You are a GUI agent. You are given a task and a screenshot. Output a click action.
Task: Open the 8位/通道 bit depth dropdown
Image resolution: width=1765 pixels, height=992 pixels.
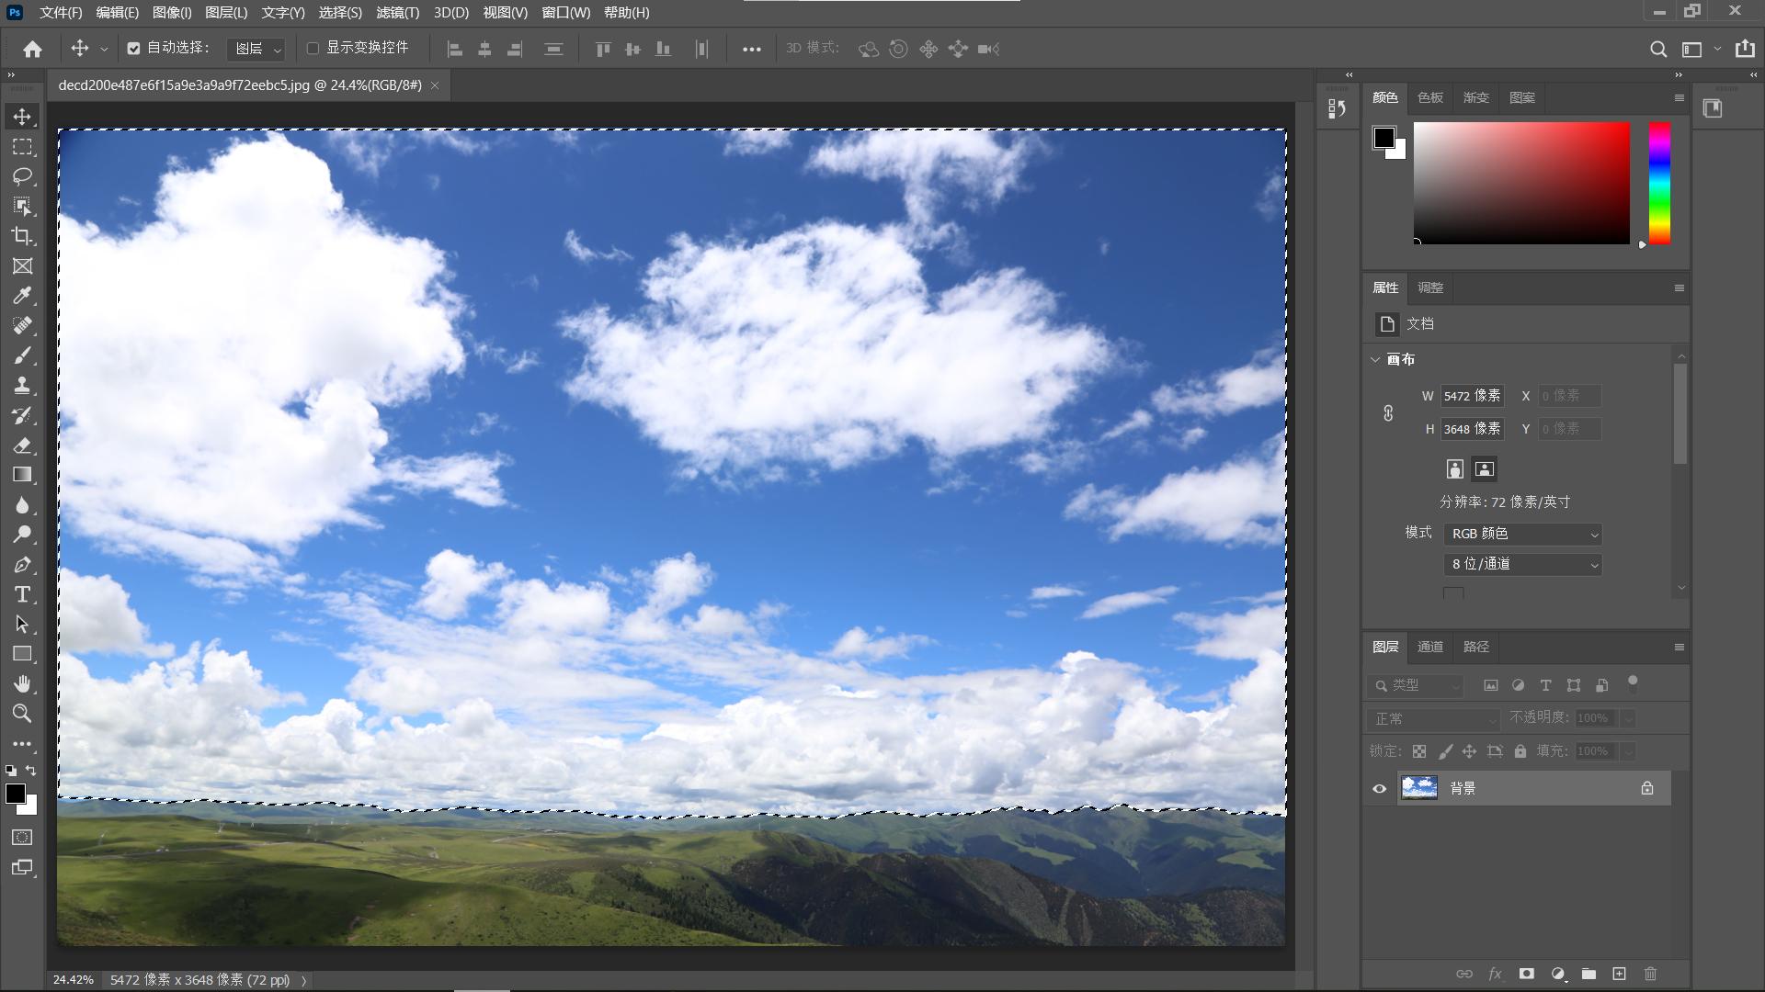[1521, 564]
